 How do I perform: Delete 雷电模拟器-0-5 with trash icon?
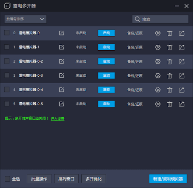(170, 104)
